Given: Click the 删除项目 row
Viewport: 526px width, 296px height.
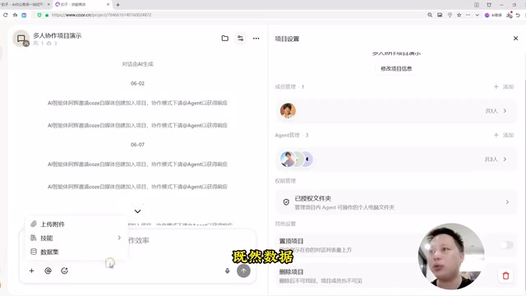Looking at the screenshot, I should pos(396,276).
